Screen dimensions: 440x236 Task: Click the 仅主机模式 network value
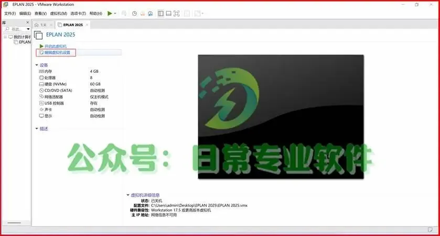coord(99,97)
